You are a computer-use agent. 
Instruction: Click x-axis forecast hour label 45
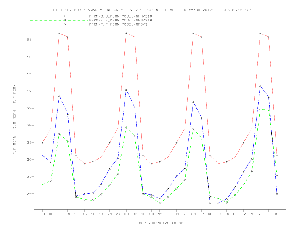tap(168, 214)
